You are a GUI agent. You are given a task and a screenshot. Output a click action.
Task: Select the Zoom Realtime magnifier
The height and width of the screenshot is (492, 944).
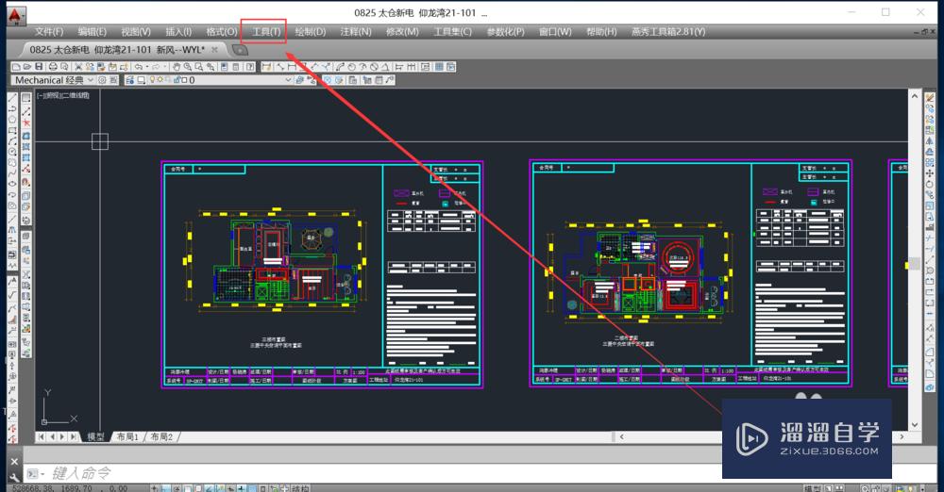tap(188, 67)
